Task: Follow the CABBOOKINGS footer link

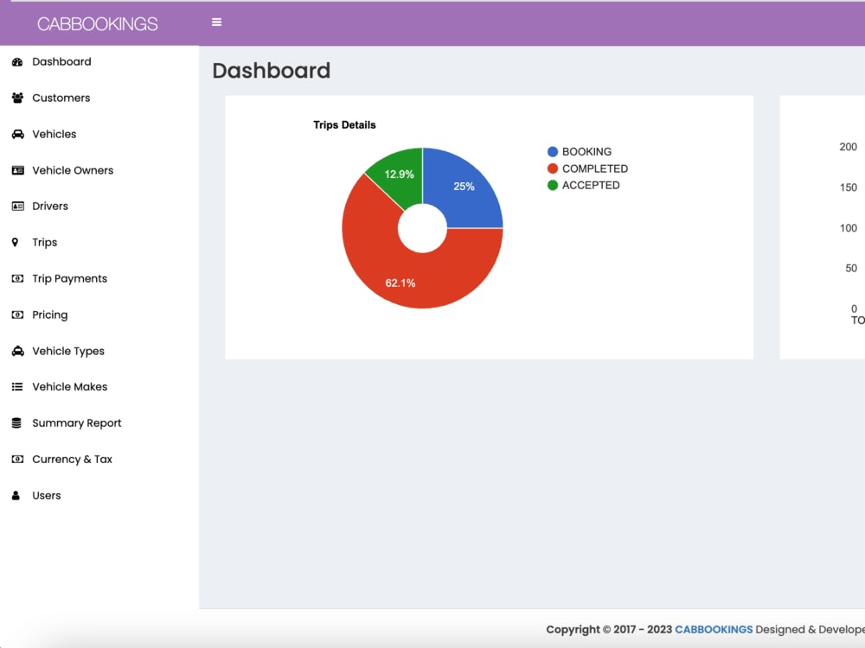Action: click(x=714, y=629)
